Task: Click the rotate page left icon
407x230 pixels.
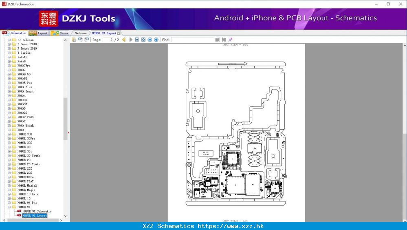Action: pos(80,40)
